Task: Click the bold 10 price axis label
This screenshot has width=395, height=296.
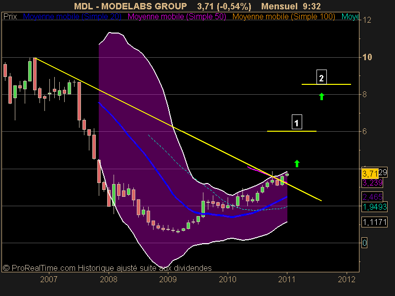Action: [x=367, y=57]
